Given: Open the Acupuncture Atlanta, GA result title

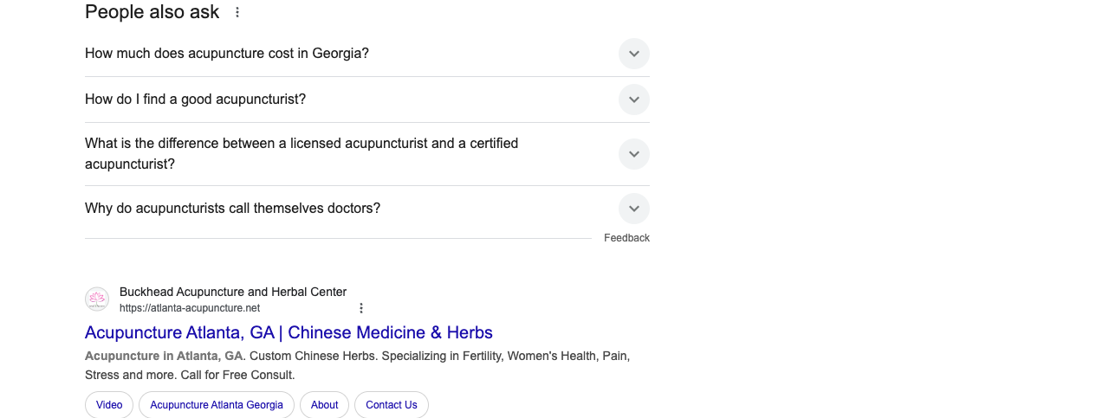Looking at the screenshot, I should (289, 332).
